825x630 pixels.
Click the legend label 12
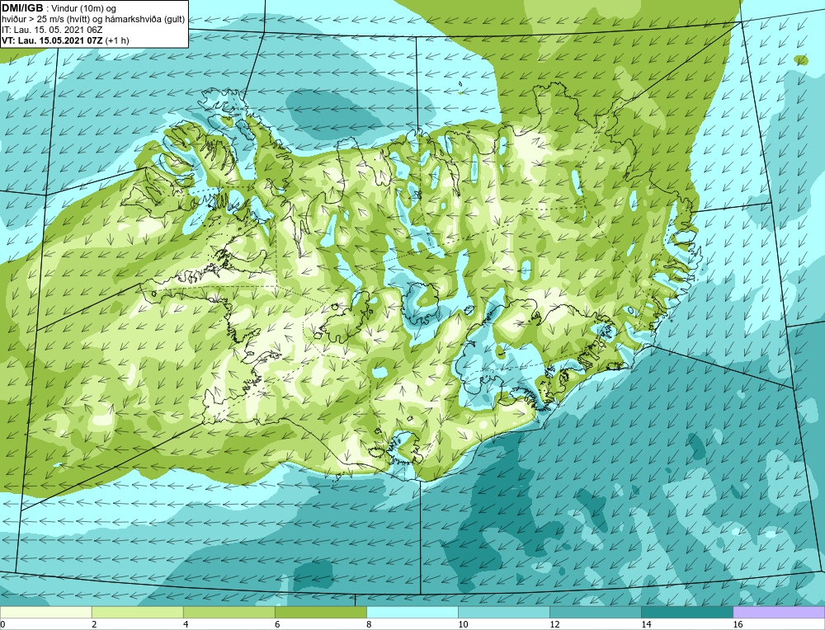554,624
